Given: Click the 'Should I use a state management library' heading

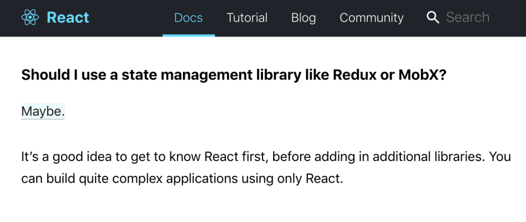Looking at the screenshot, I should (234, 75).
